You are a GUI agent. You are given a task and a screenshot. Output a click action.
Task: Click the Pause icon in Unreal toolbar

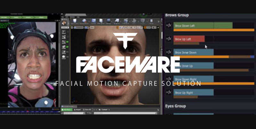(x=151, y=21)
